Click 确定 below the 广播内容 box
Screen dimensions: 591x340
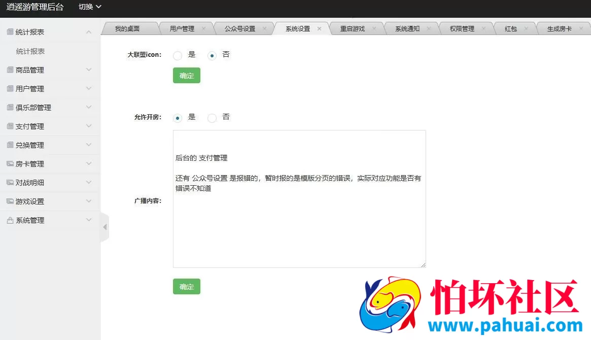(x=187, y=287)
